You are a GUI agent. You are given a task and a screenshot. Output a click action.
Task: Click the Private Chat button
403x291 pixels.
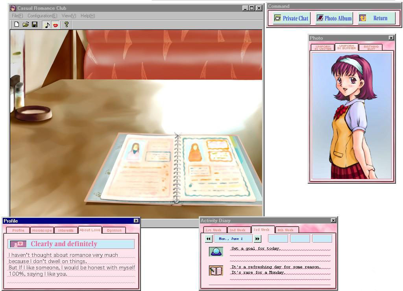[291, 18]
